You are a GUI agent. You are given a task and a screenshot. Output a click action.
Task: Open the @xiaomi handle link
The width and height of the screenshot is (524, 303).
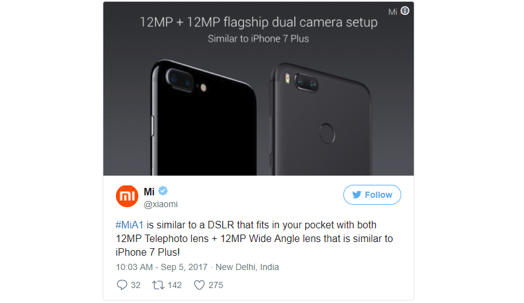pos(161,204)
